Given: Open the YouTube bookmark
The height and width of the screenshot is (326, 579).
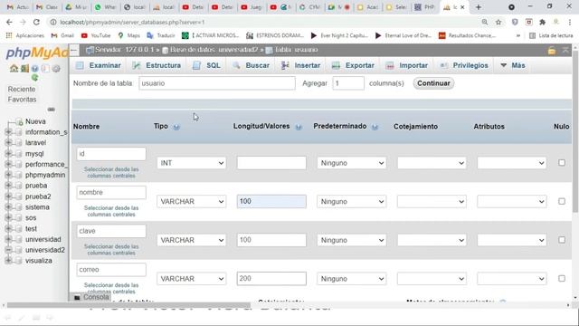Looking at the screenshot, I should (96, 35).
